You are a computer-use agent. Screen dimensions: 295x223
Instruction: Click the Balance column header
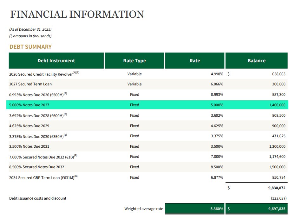click(256, 60)
